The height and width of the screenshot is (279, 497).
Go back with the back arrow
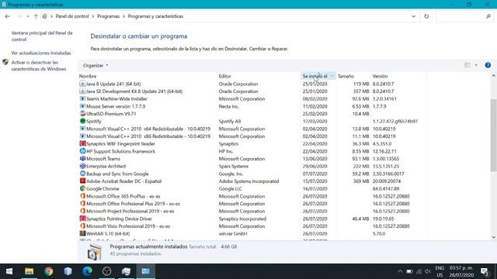7,16
